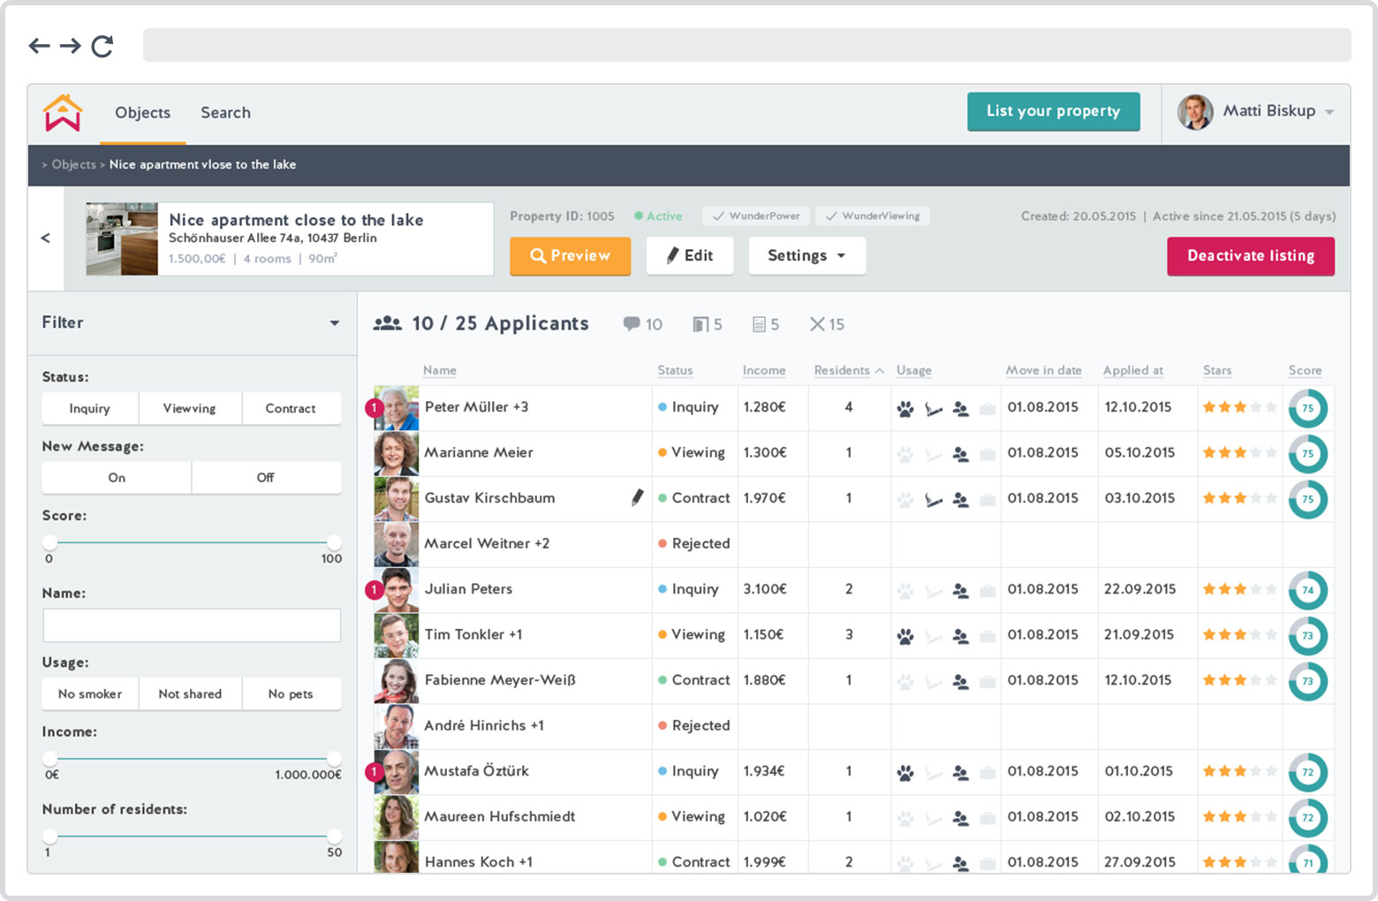1378x901 pixels.
Task: Toggle the No smoker usage filter
Action: 90,694
